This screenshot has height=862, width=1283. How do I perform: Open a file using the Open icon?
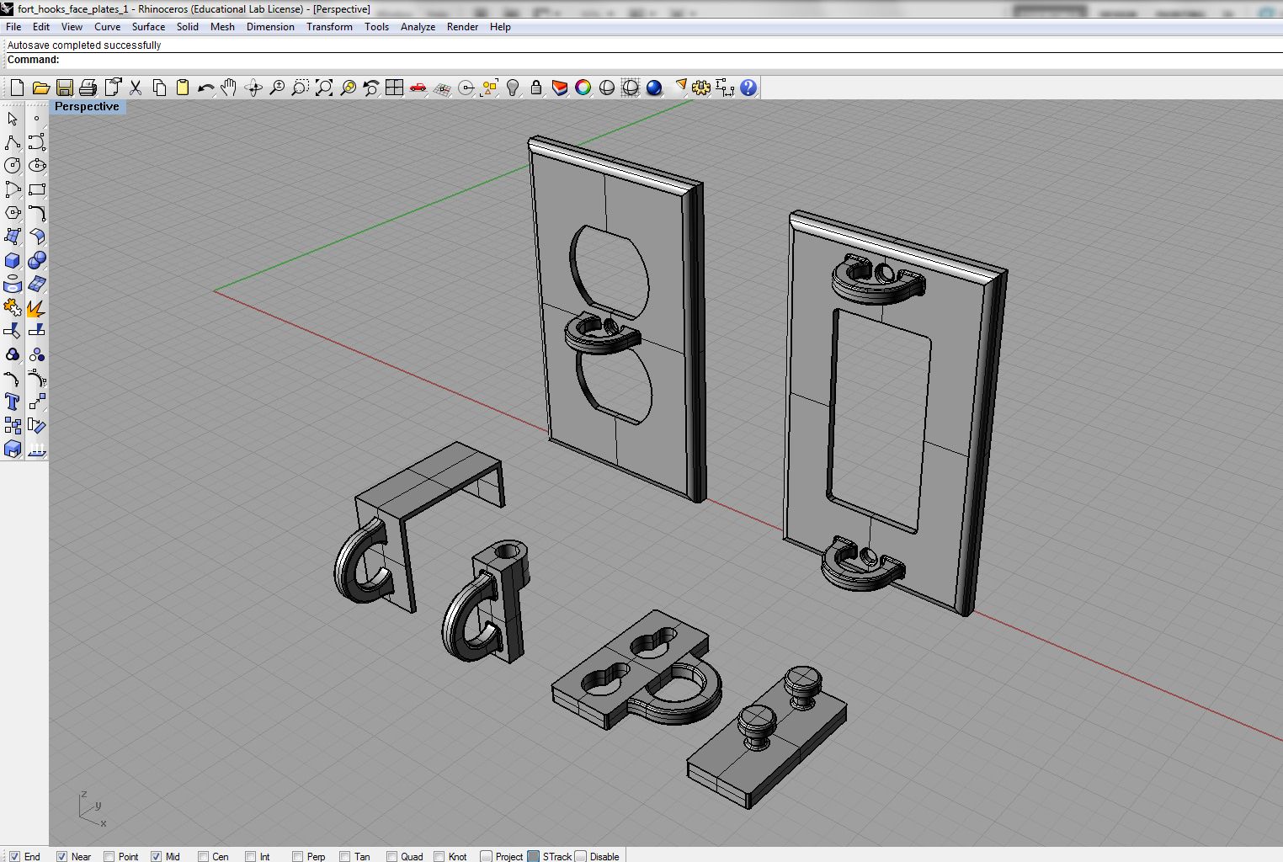(x=40, y=87)
